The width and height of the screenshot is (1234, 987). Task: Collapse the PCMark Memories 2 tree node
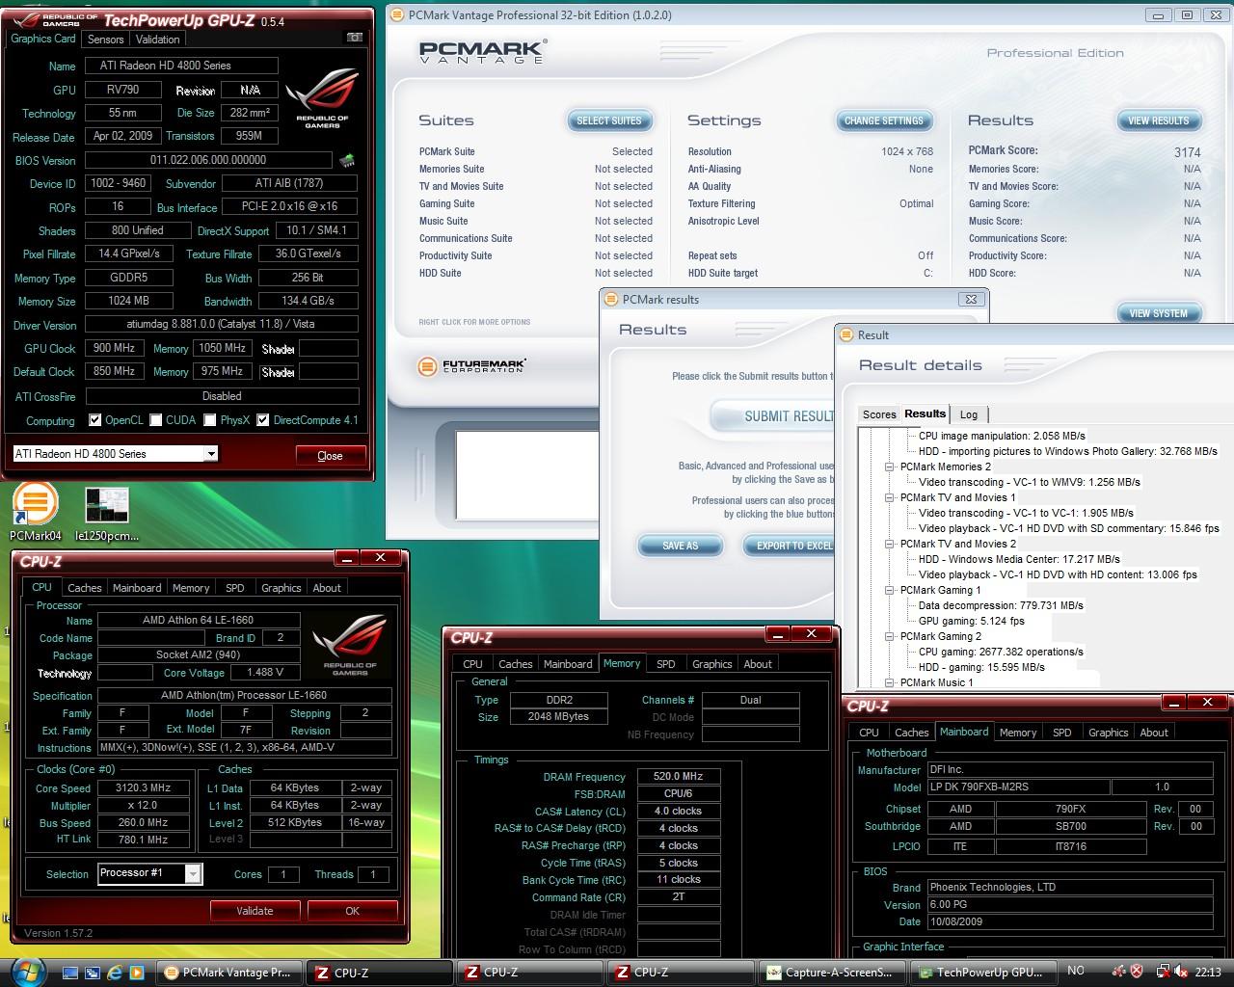[890, 467]
